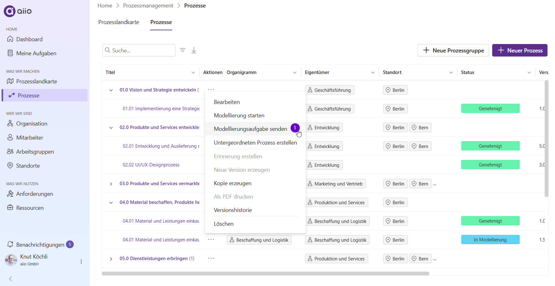The height and width of the screenshot is (286, 555).
Task: Choose Kopie erzeugen from menu
Action: click(255, 183)
